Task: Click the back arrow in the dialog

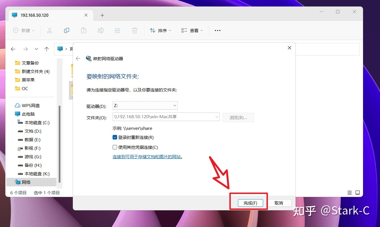Action: click(x=78, y=59)
